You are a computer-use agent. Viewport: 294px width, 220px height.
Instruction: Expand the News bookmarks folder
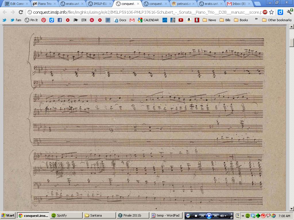209,20
